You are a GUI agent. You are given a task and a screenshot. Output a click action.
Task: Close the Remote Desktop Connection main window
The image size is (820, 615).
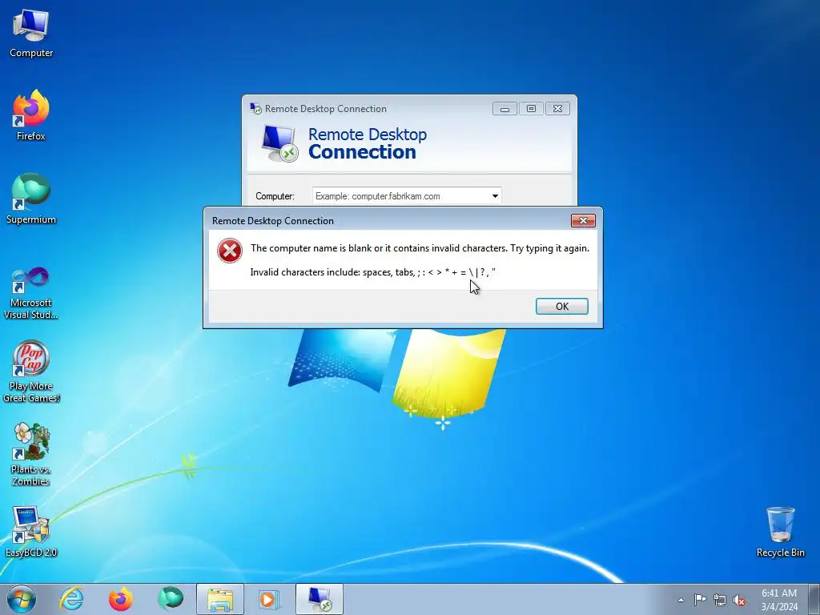pos(557,109)
